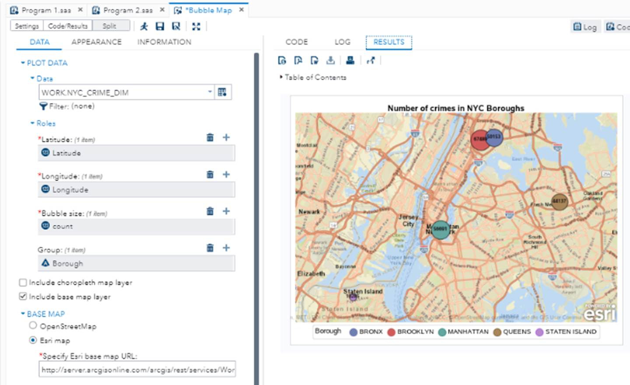Click the download arrow icon in the results toolbar
This screenshot has height=385, width=630.
[x=330, y=60]
